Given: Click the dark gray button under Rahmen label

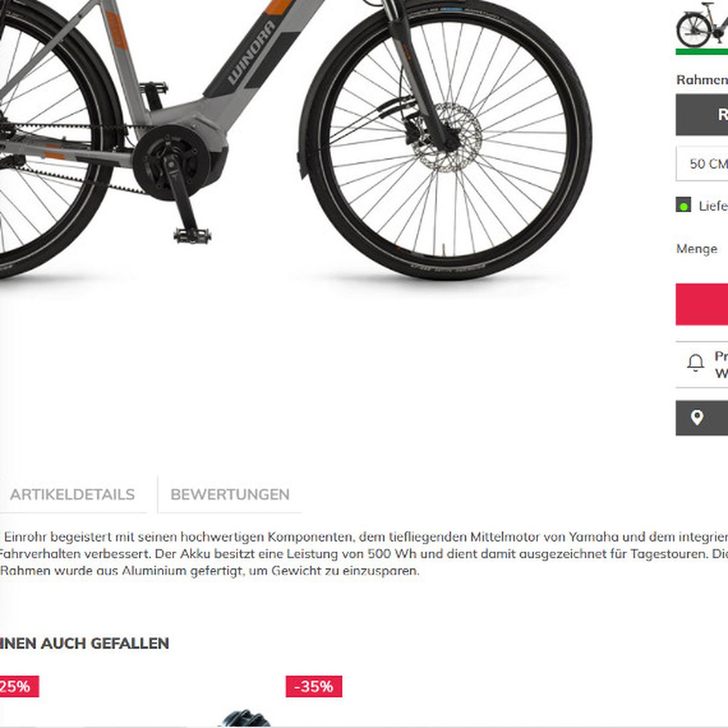Looking at the screenshot, I should click(x=702, y=114).
